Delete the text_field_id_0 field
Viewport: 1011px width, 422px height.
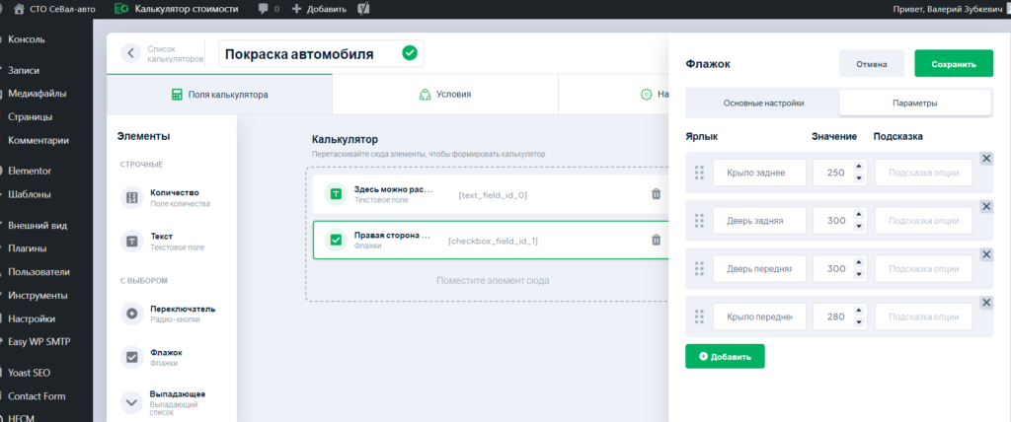coord(656,194)
